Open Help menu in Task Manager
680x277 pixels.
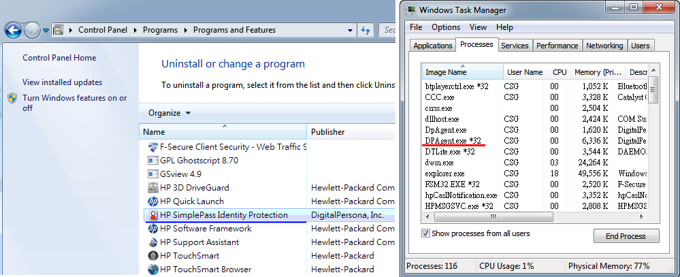504,27
